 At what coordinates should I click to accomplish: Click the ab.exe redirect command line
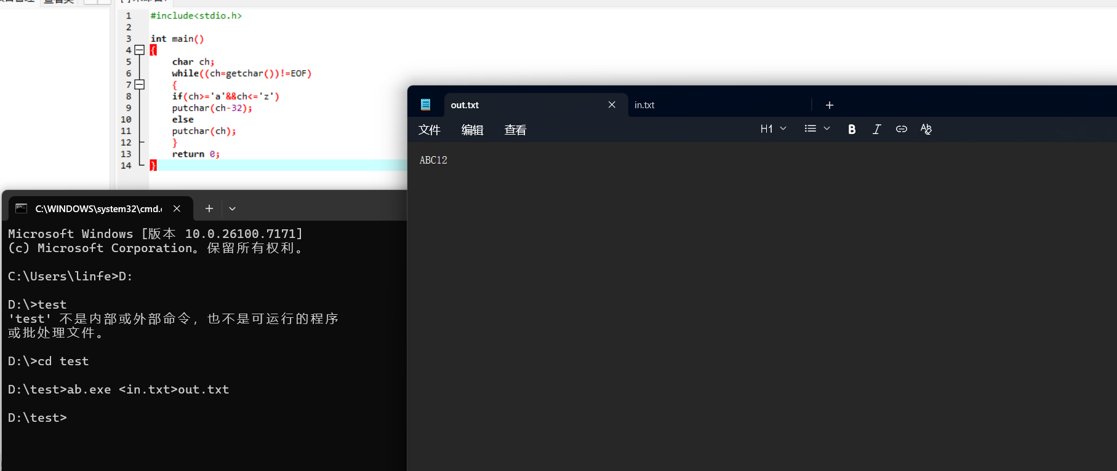[118, 389]
